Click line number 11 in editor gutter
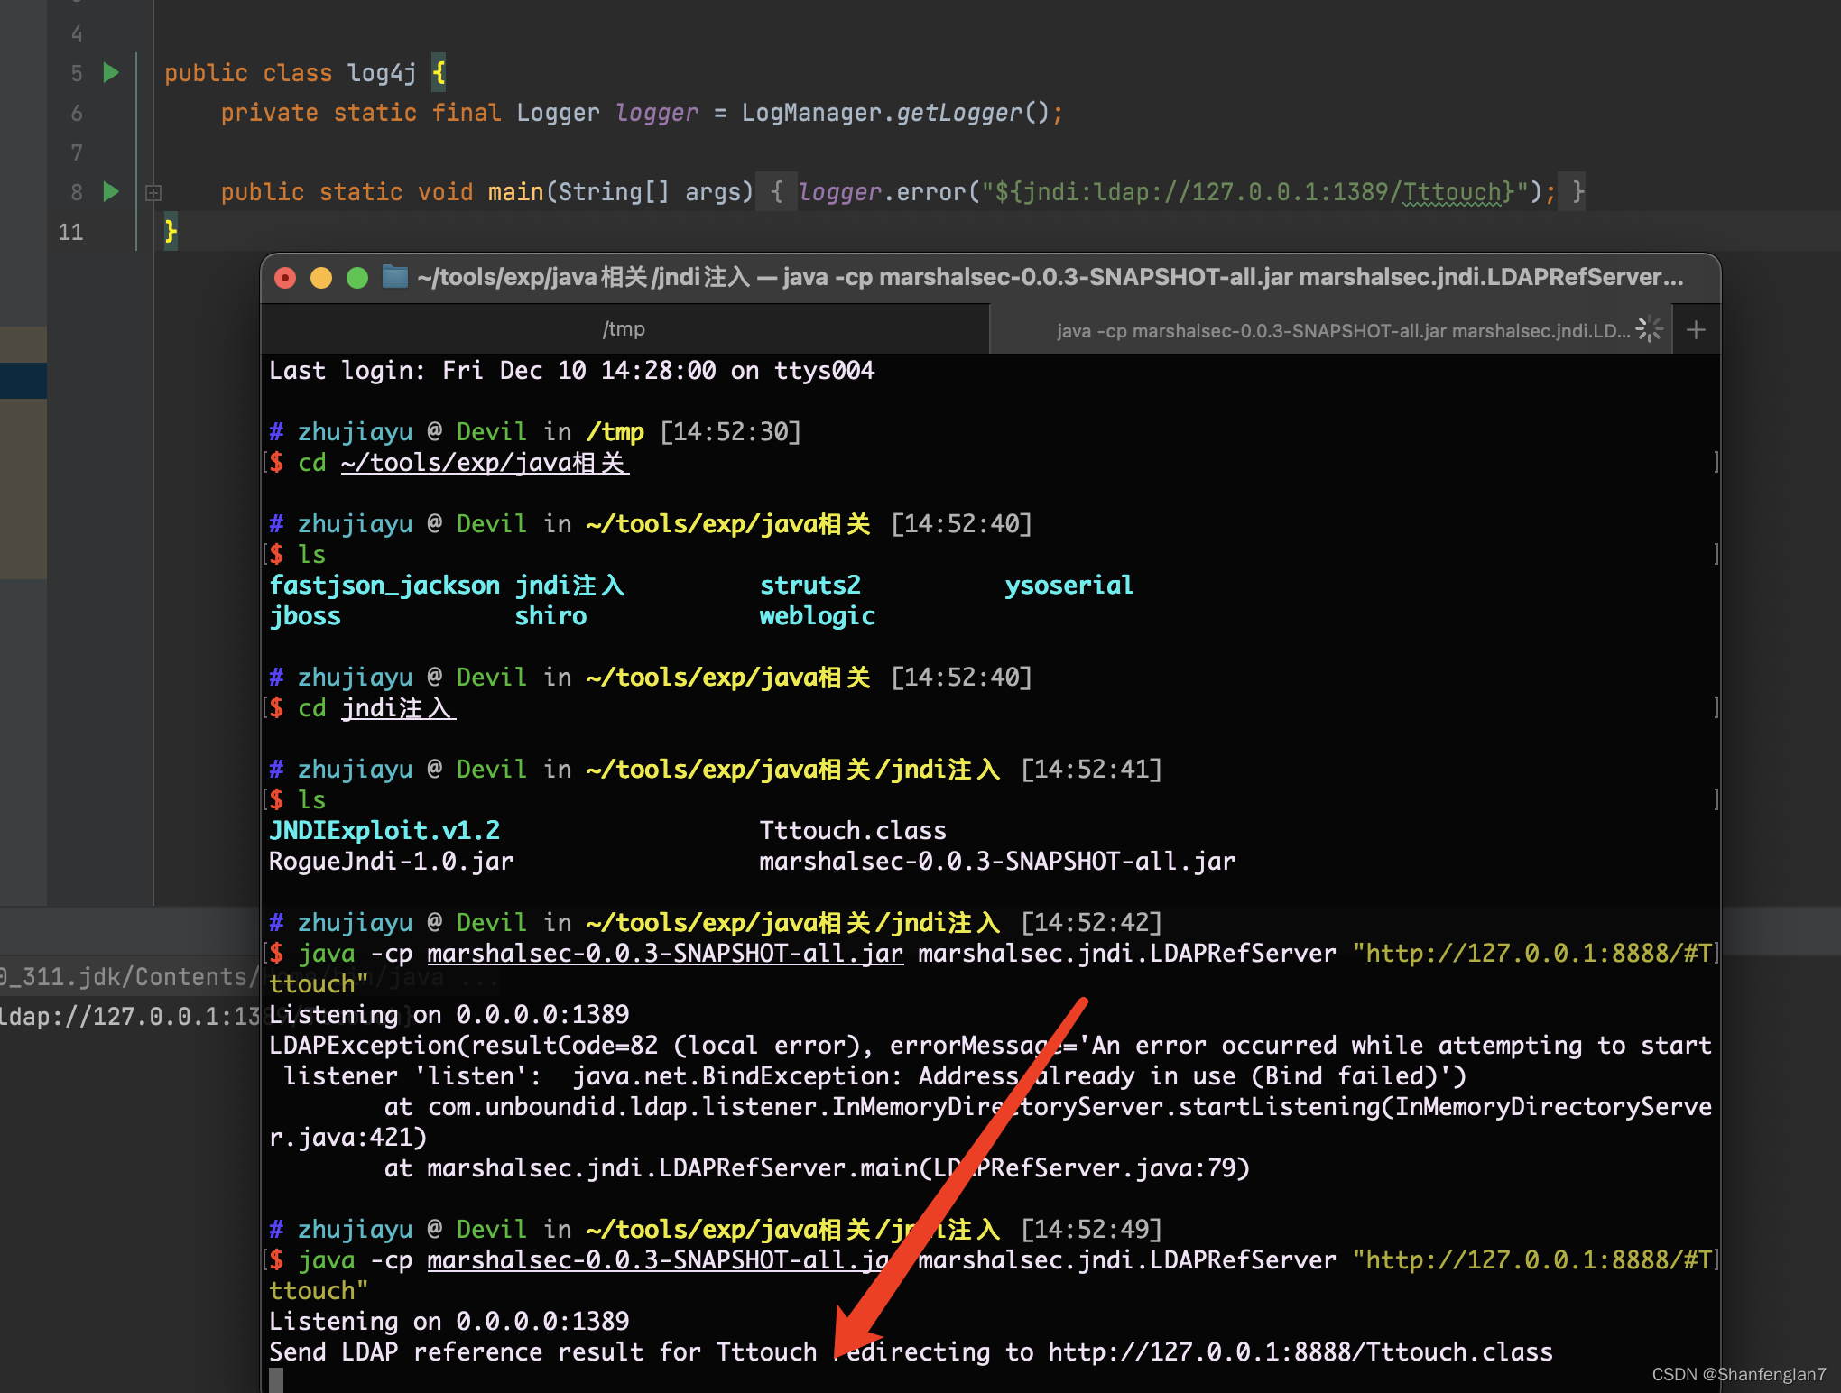This screenshot has width=1841, height=1393. 70,232
